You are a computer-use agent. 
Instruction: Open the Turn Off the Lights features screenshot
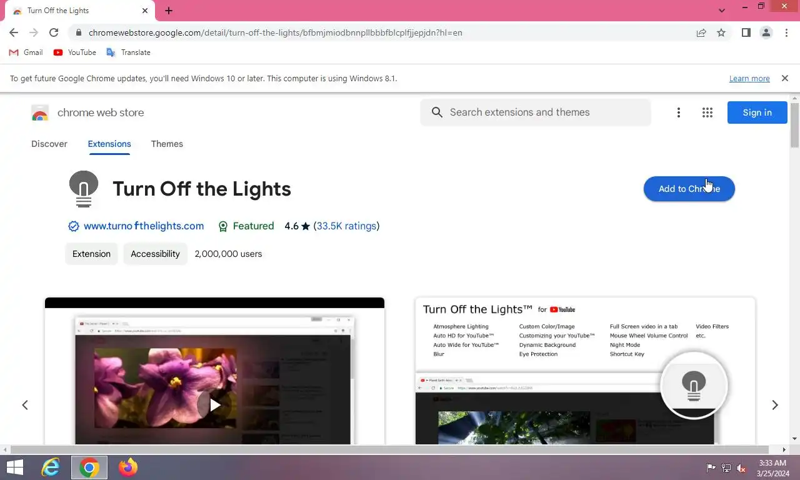click(585, 371)
